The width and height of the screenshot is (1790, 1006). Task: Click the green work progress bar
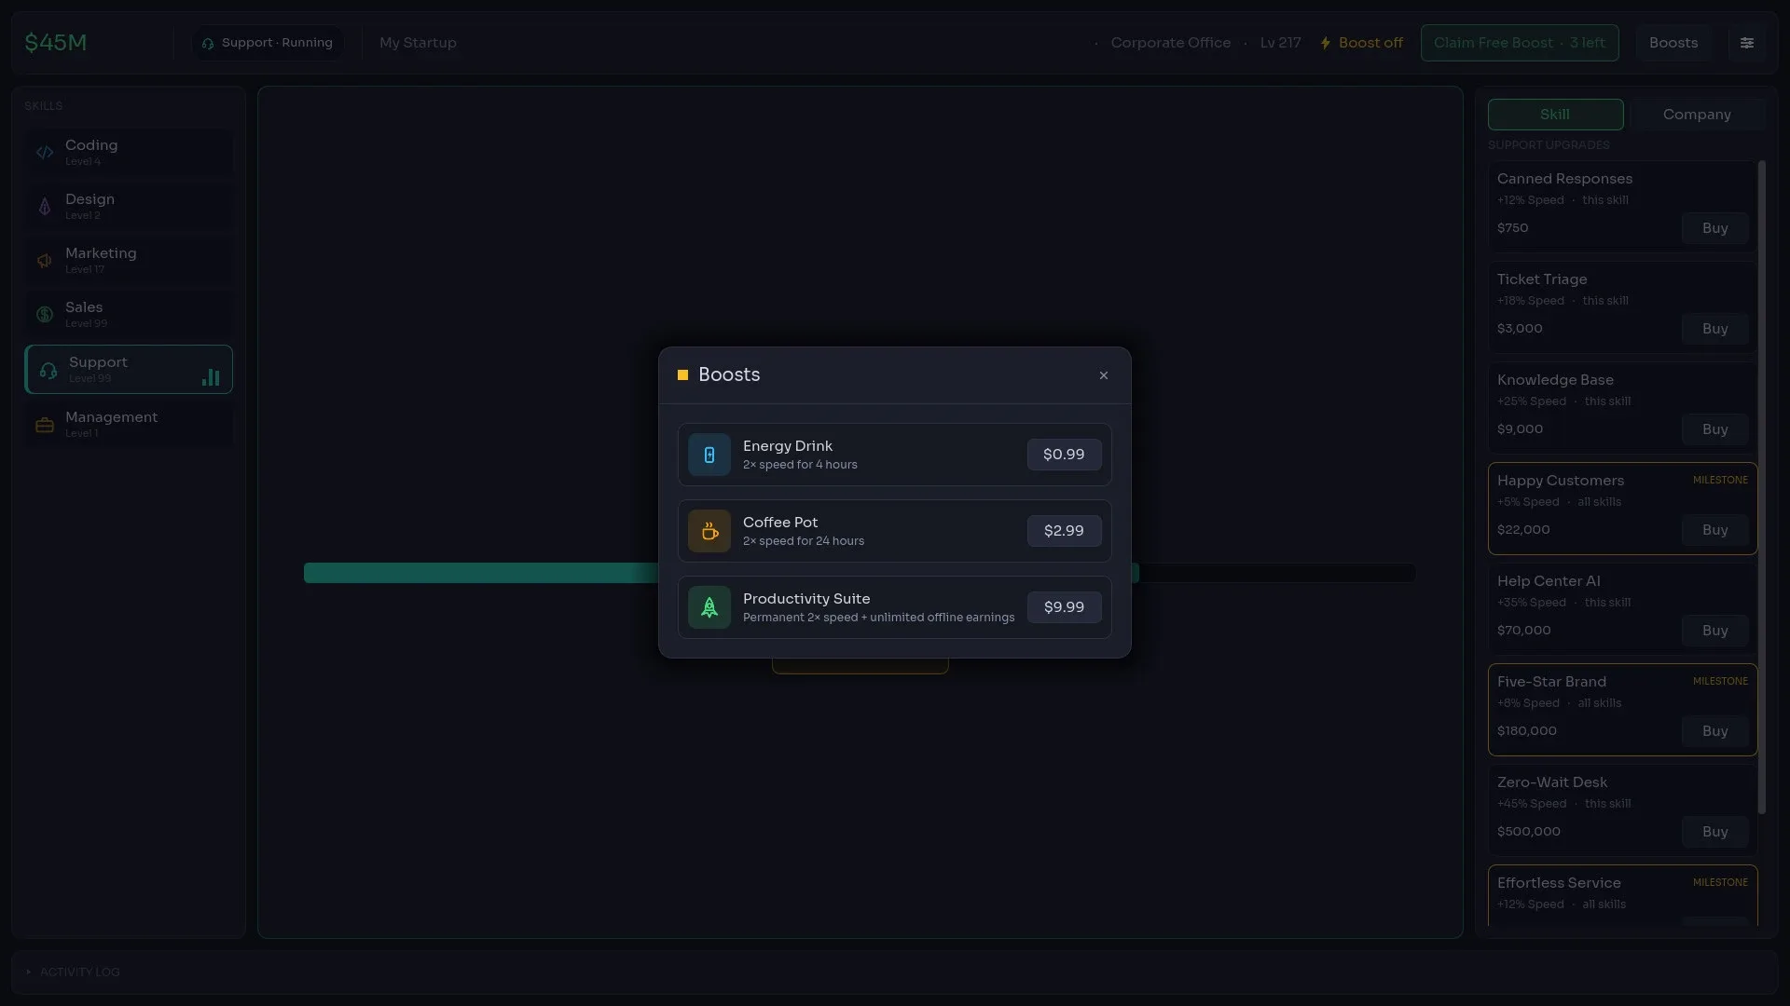481,573
